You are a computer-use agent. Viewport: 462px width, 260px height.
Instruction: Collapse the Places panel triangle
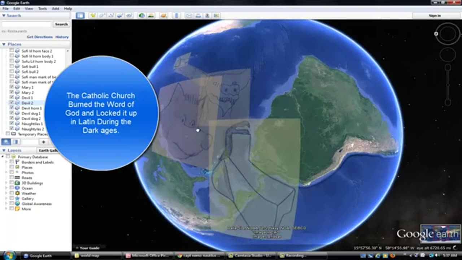coord(4,44)
